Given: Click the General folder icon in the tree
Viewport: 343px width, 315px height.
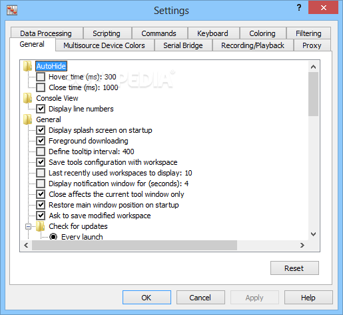Looking at the screenshot, I should (28, 119).
